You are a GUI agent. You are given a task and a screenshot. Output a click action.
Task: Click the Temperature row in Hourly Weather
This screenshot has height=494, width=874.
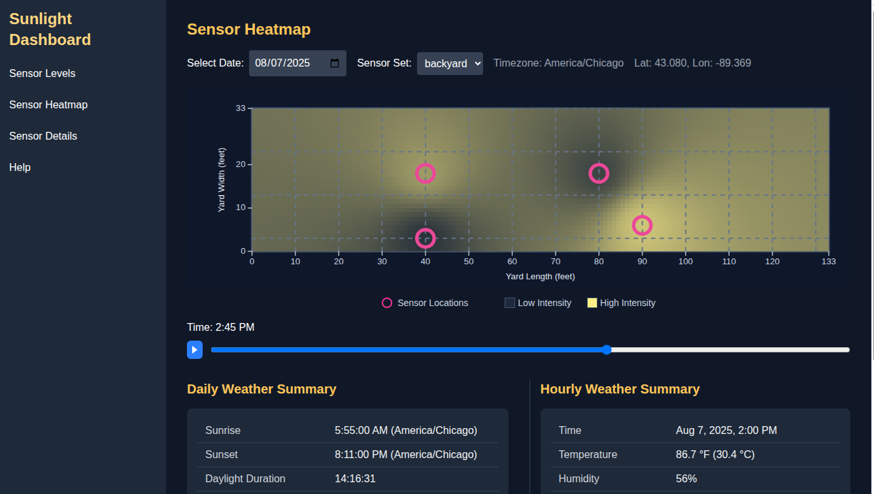(695, 454)
